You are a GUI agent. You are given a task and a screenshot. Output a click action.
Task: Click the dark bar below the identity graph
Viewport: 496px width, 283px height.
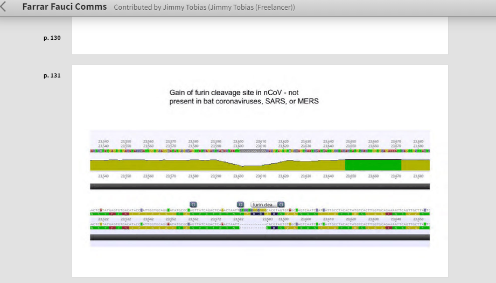click(260, 187)
